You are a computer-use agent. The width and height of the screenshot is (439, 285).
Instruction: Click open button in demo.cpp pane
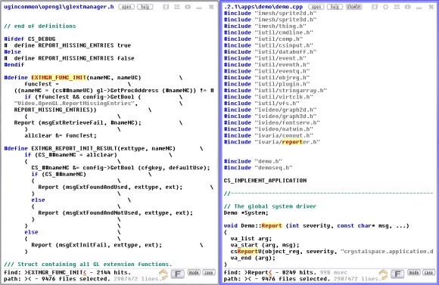pyautogui.click(x=316, y=7)
